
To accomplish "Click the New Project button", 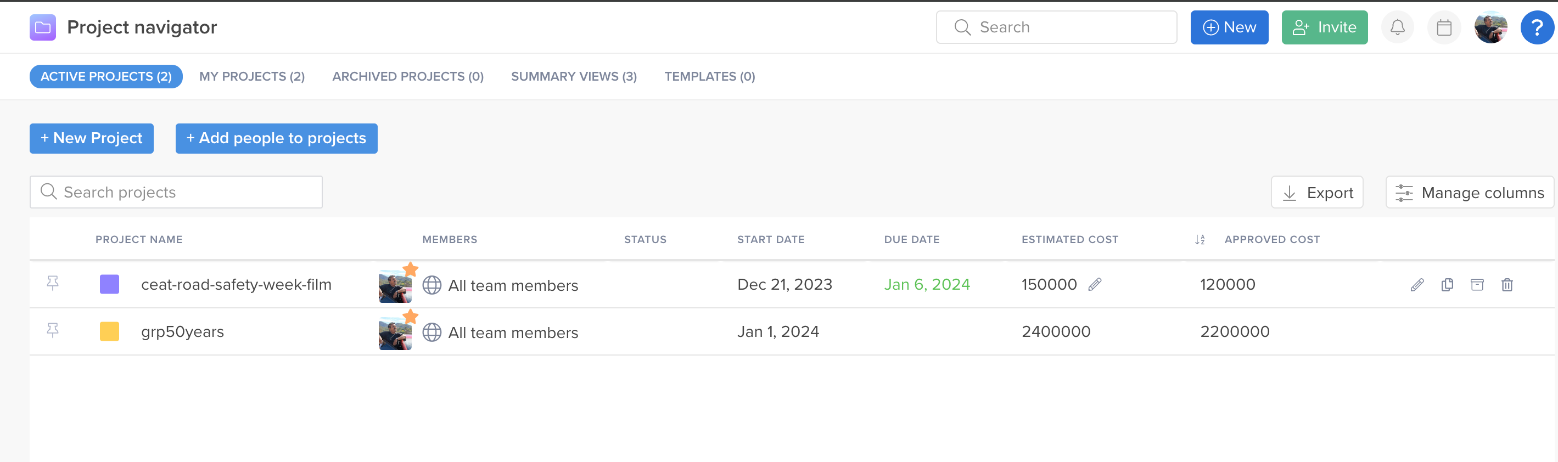I will 91,138.
